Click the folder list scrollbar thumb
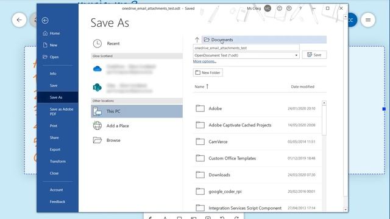Screen dimensions: 390x219 324,120
